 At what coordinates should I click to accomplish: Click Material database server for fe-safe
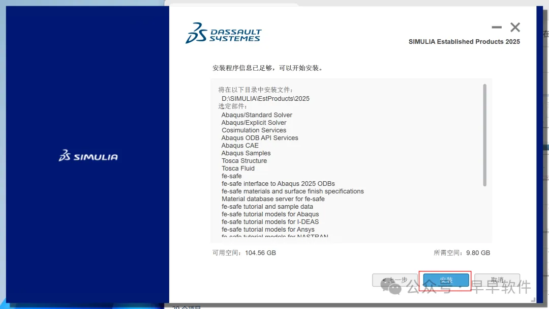click(x=273, y=199)
